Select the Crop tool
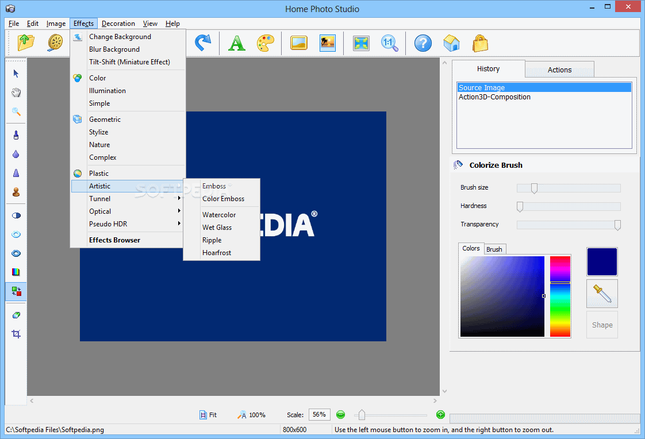This screenshot has width=645, height=439. (x=16, y=334)
